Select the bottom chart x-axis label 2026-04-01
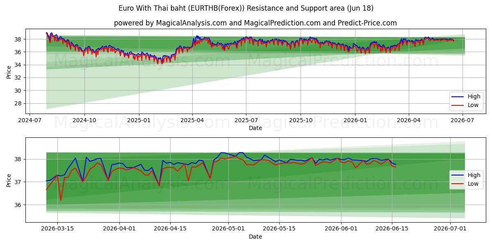 click(119, 229)
